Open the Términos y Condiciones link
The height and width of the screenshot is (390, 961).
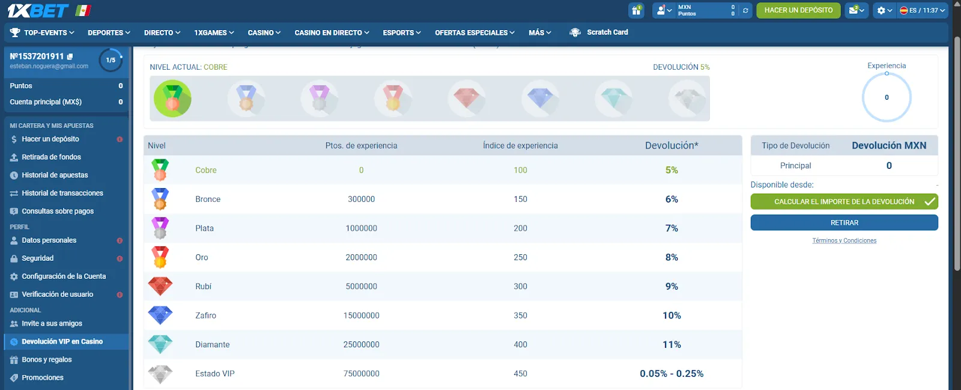pyautogui.click(x=844, y=240)
